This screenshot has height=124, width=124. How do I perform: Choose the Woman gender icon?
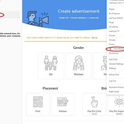pyautogui.click(x=78, y=63)
